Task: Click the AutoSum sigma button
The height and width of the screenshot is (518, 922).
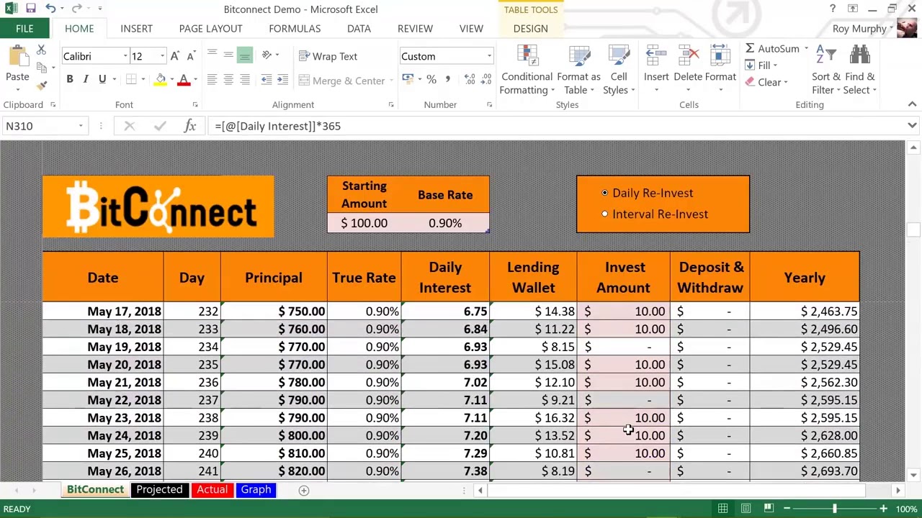Action: click(771, 48)
